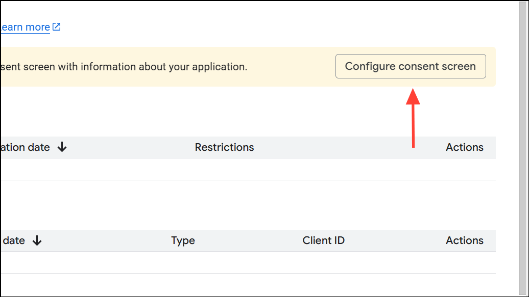Image resolution: width=529 pixels, height=297 pixels.
Task: Click the Actions header in the credentials table
Action: pos(464,240)
